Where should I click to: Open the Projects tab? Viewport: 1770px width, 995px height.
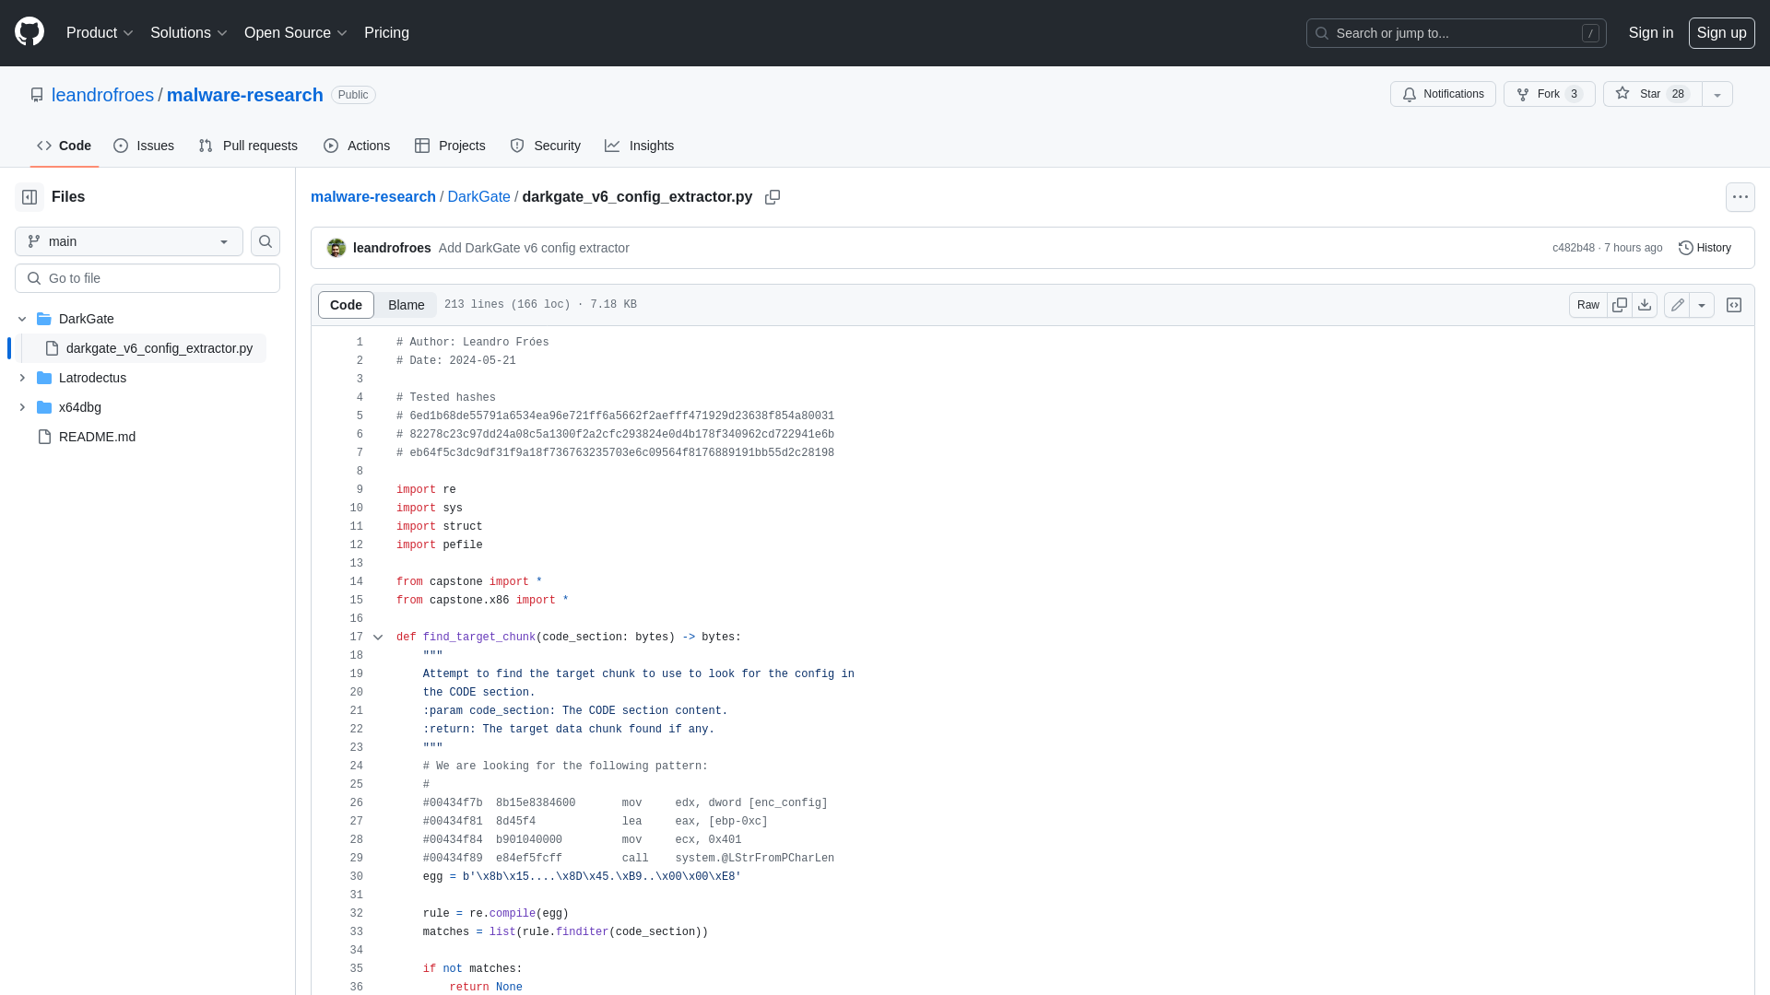tap(450, 146)
